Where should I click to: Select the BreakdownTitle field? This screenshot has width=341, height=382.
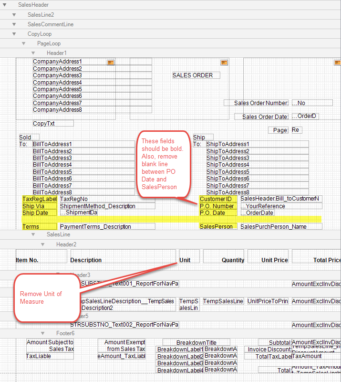click(196, 342)
